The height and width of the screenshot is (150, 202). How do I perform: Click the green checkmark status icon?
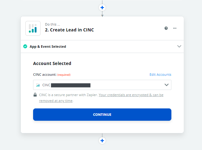point(25,47)
